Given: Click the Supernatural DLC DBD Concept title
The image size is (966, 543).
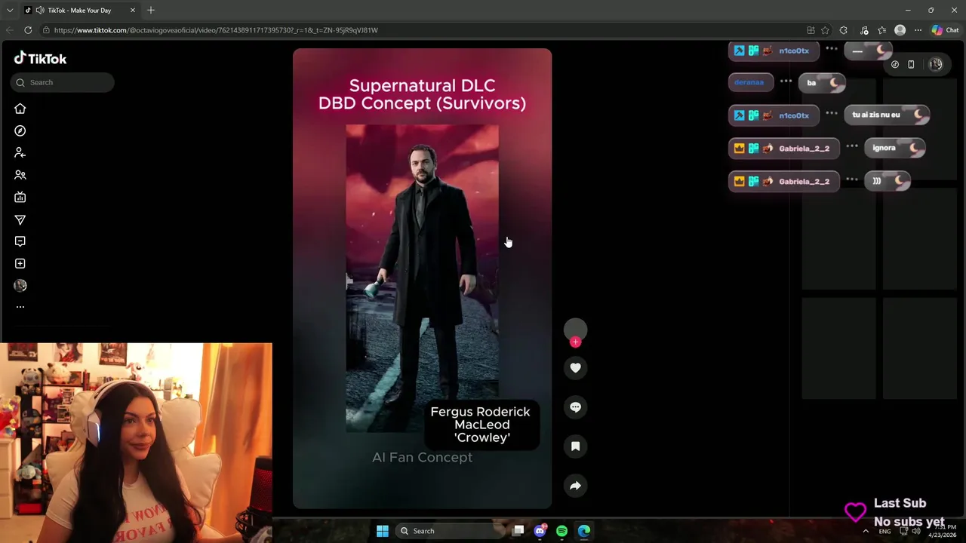Looking at the screenshot, I should [x=422, y=94].
